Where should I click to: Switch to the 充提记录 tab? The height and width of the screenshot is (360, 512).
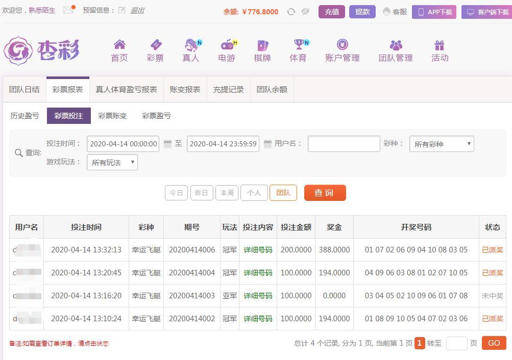tap(228, 90)
